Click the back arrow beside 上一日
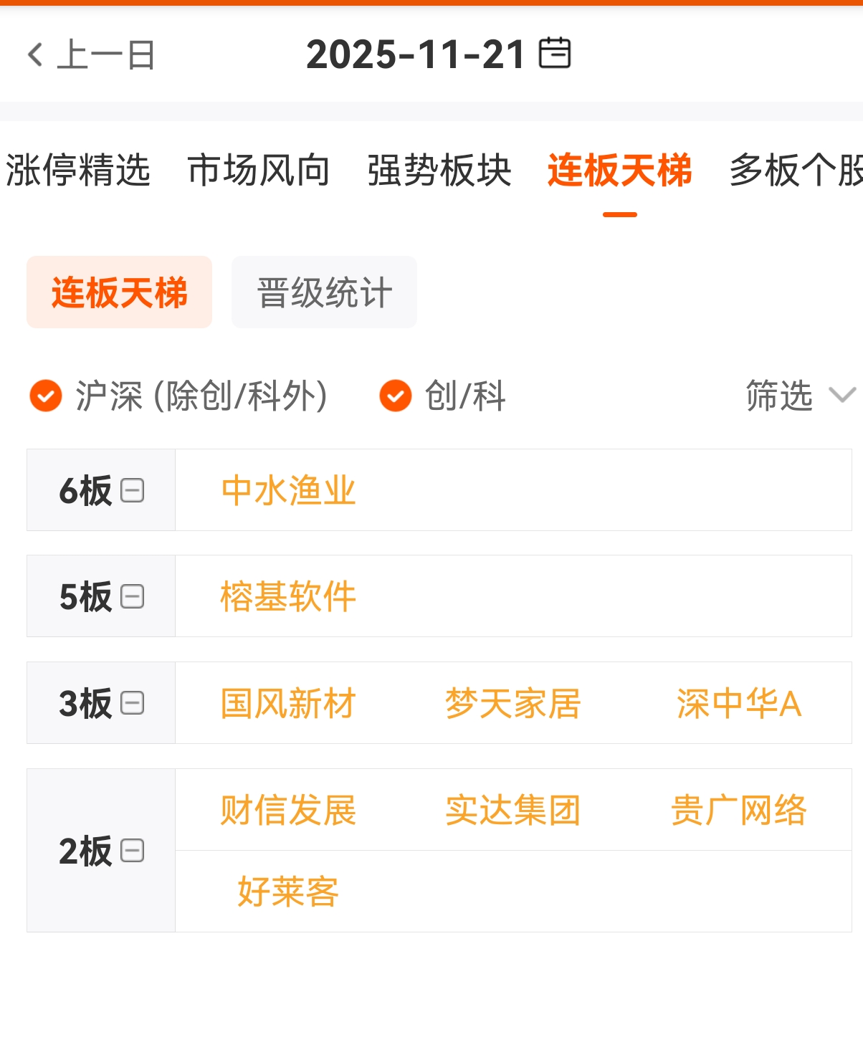Screen dimensions: 863x1060 (34, 54)
